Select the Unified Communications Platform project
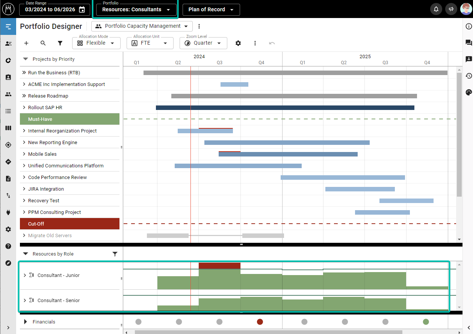 (x=70, y=165)
